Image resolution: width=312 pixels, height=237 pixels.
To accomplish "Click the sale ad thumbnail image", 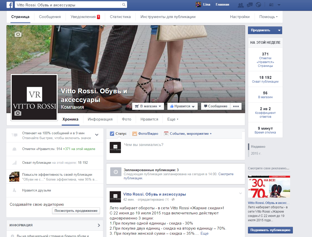I will click(x=269, y=187).
